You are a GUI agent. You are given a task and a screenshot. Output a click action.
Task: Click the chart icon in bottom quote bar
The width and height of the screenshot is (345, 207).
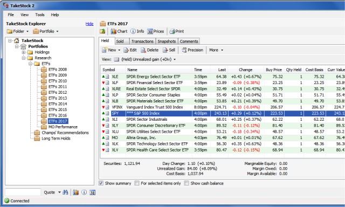pyautogui.click(x=75, y=192)
